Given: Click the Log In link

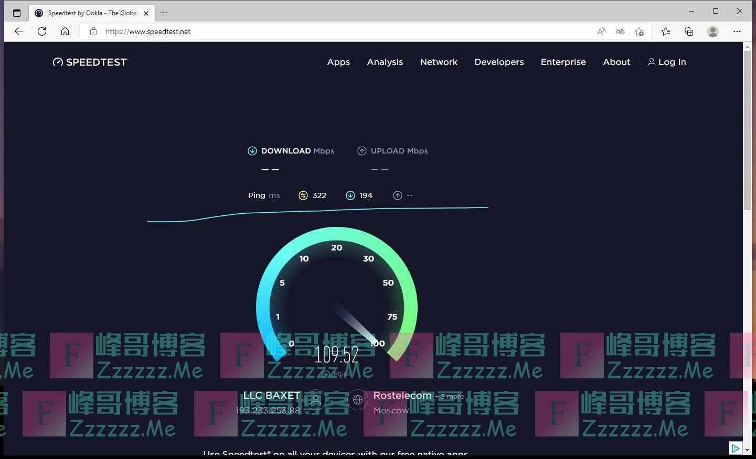Looking at the screenshot, I should [x=667, y=62].
